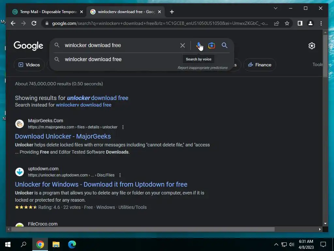This screenshot has height=251, width=334.
Task: Click Chrome icon in taskbar
Action: point(40,244)
